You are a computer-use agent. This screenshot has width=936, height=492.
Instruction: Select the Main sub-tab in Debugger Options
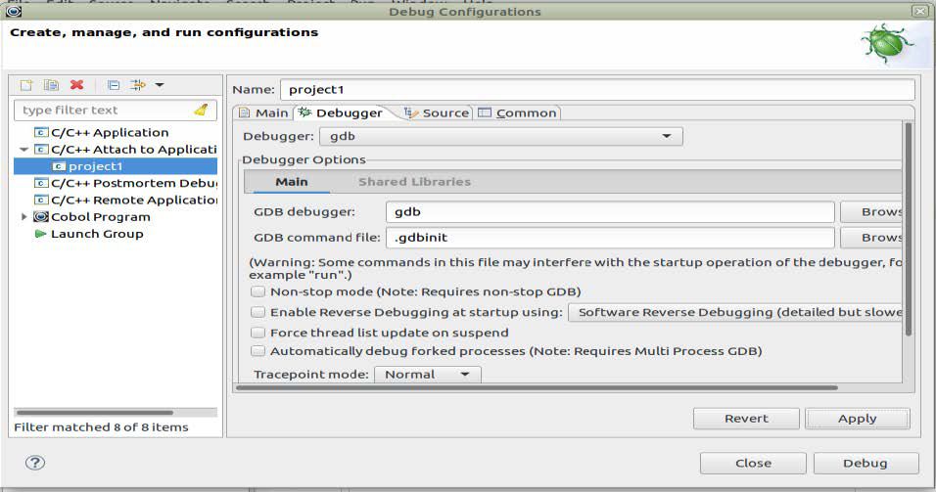pyautogui.click(x=292, y=182)
